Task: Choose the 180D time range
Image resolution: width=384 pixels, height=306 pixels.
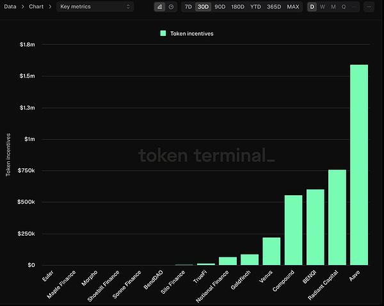Action: click(237, 7)
